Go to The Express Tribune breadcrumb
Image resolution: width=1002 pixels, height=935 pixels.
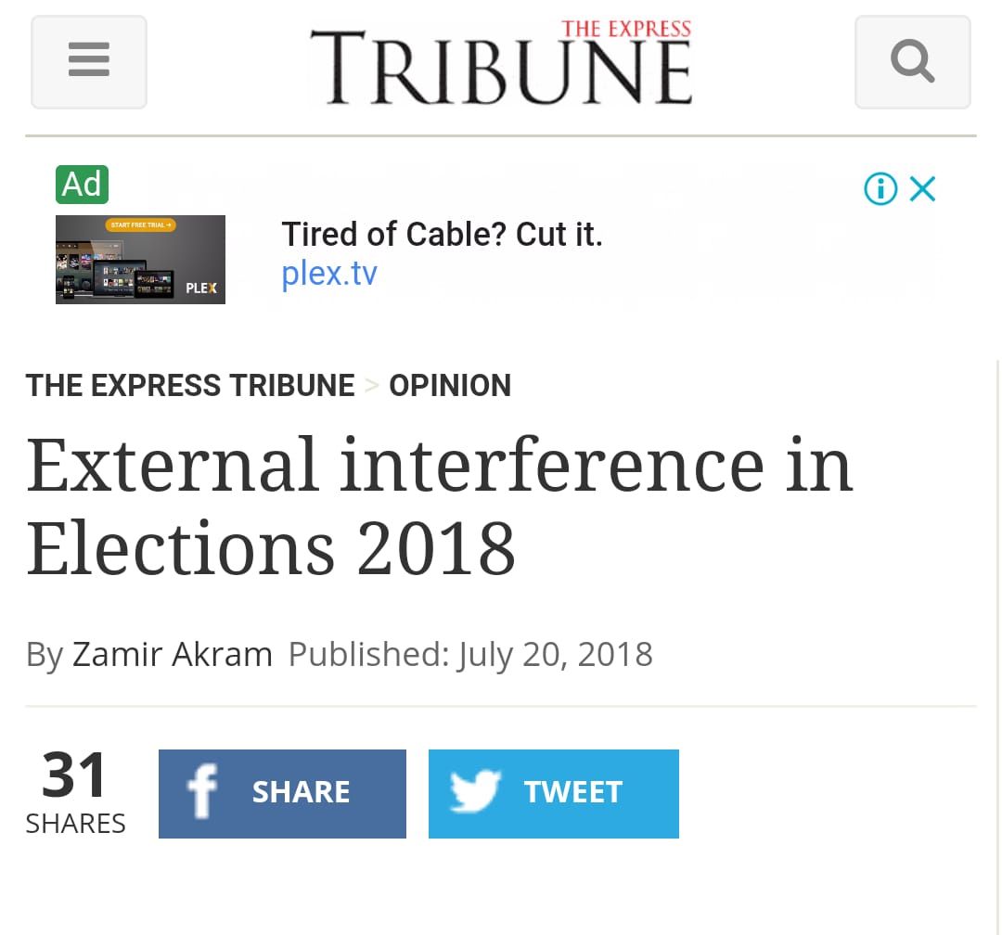coord(190,385)
